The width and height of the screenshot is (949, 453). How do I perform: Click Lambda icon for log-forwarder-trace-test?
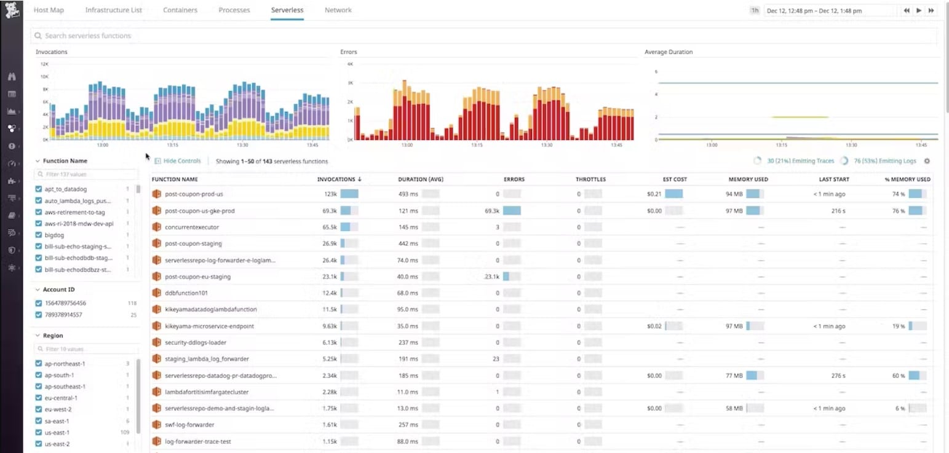(x=156, y=441)
